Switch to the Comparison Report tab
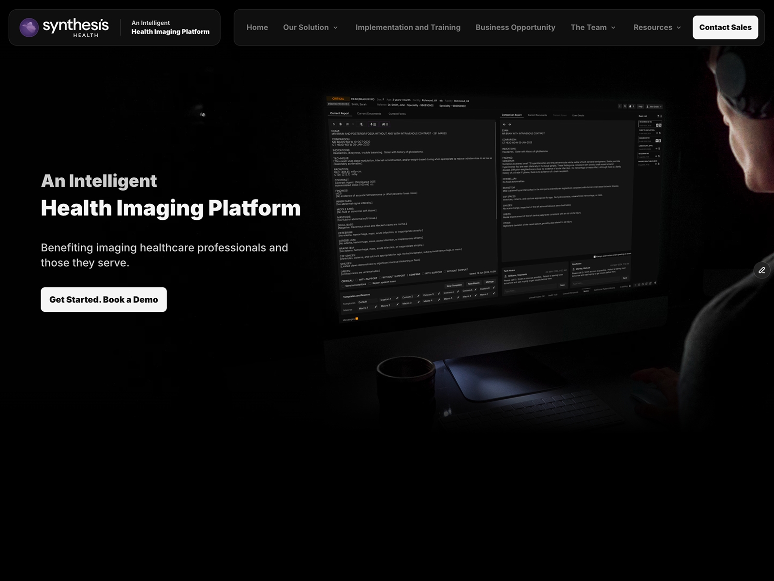This screenshot has width=774, height=581. click(512, 115)
